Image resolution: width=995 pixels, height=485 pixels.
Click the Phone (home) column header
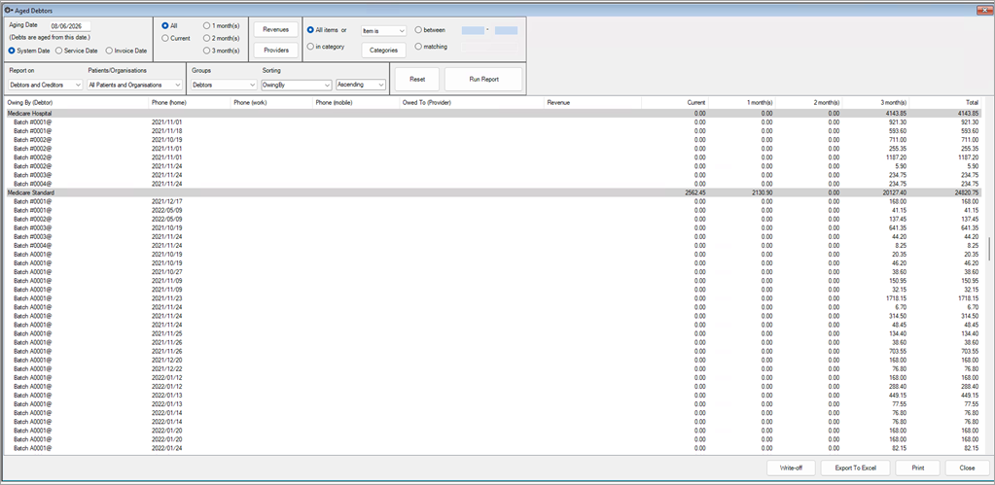[189, 102]
